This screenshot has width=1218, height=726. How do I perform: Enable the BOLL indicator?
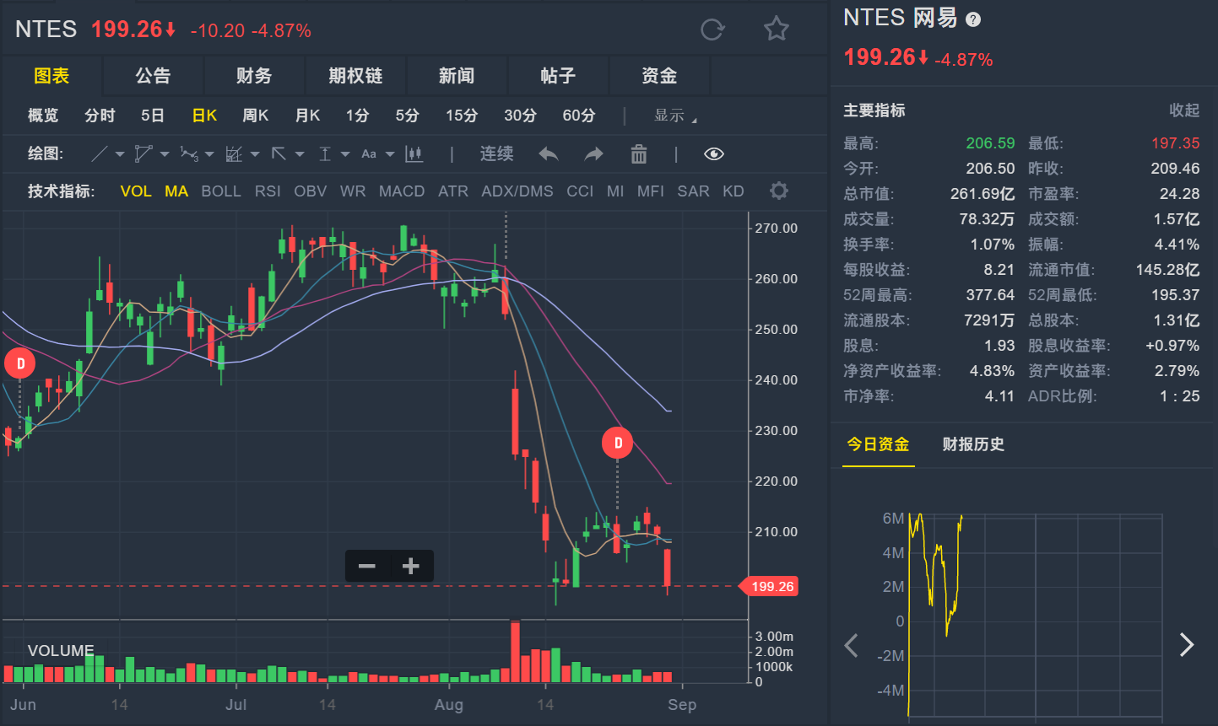click(x=221, y=191)
